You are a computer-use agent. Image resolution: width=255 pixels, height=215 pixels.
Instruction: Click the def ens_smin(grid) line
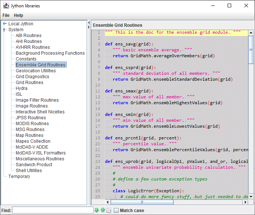[x=129, y=114]
